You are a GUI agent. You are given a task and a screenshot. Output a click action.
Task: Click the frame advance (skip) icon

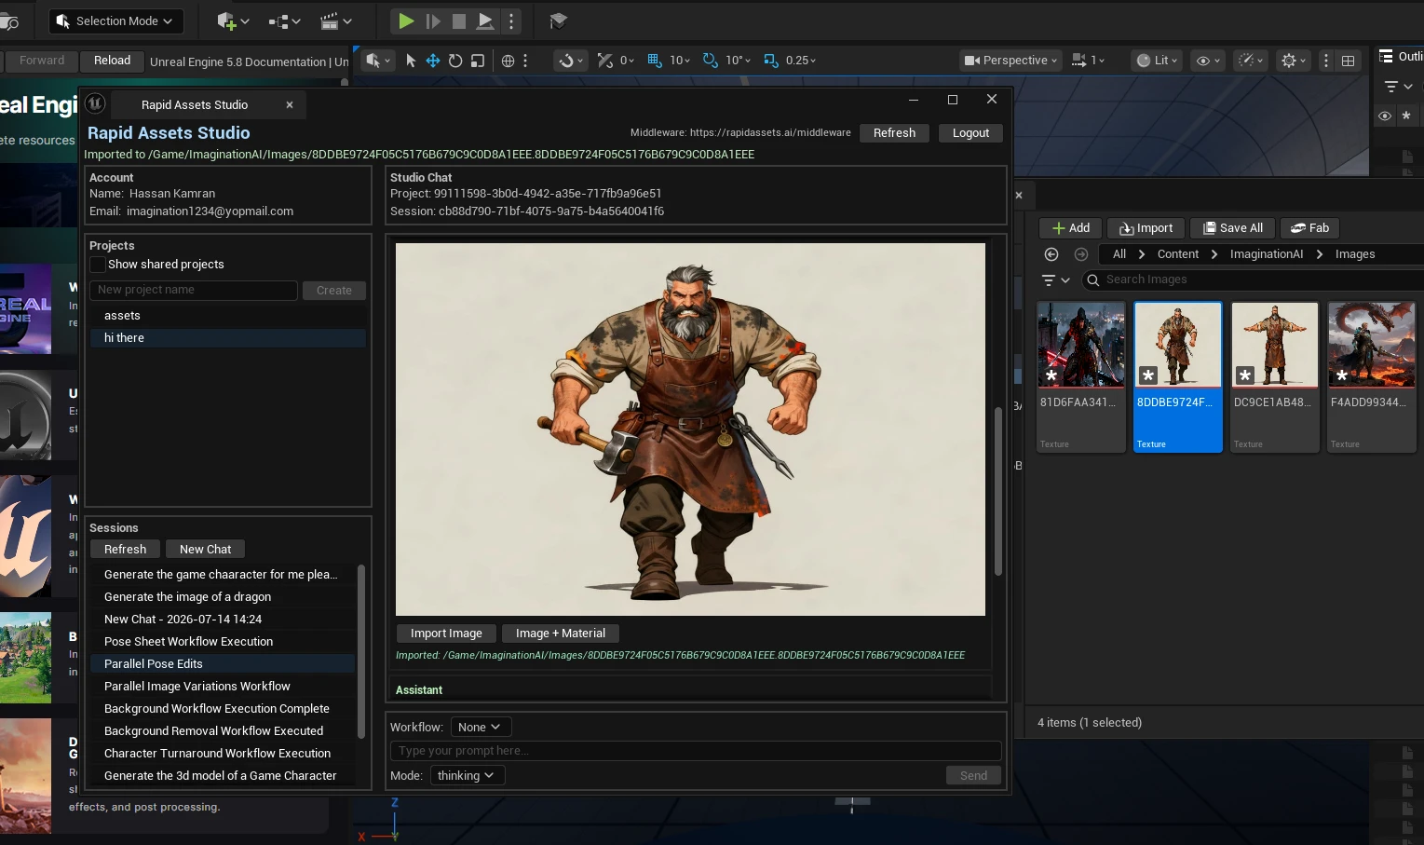pyautogui.click(x=433, y=20)
